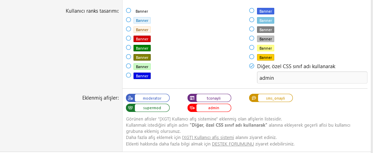Click the royal blue Banner swatch
Image resolution: width=373 pixels, height=153 pixels.
265,11
